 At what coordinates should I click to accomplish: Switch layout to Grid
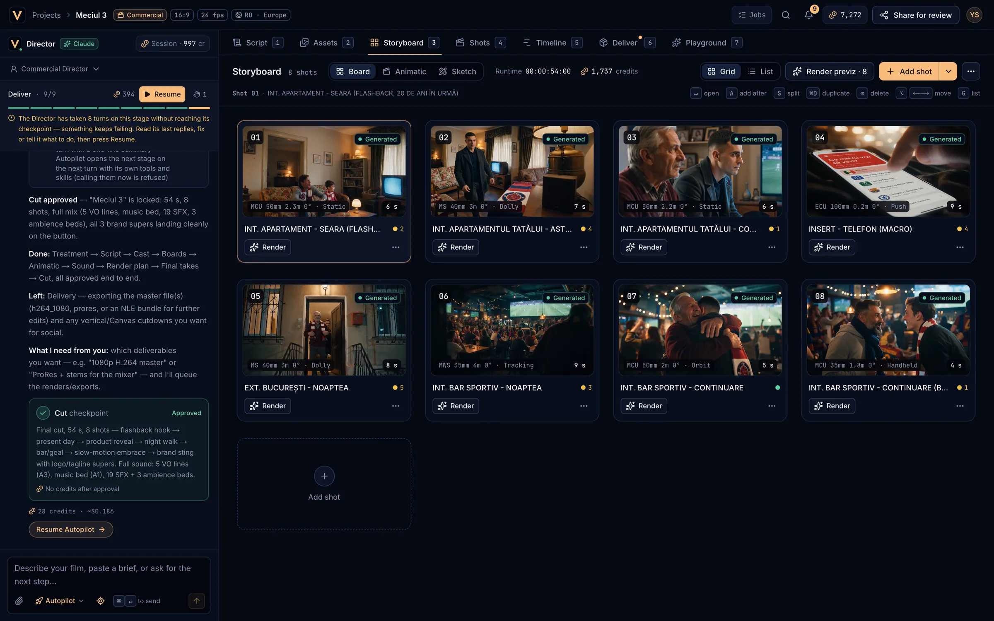pyautogui.click(x=721, y=71)
